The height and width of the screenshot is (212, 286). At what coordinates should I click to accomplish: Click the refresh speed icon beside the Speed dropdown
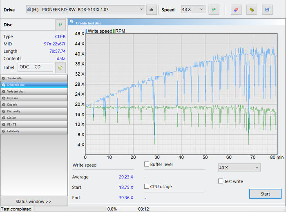tap(213, 9)
